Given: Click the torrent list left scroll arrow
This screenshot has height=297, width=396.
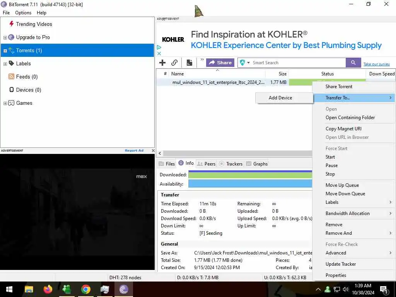Looking at the screenshot, I should pos(160,153).
